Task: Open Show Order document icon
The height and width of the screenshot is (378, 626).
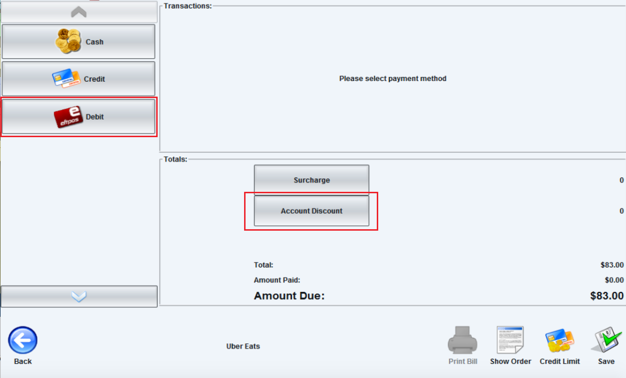Action: click(510, 346)
